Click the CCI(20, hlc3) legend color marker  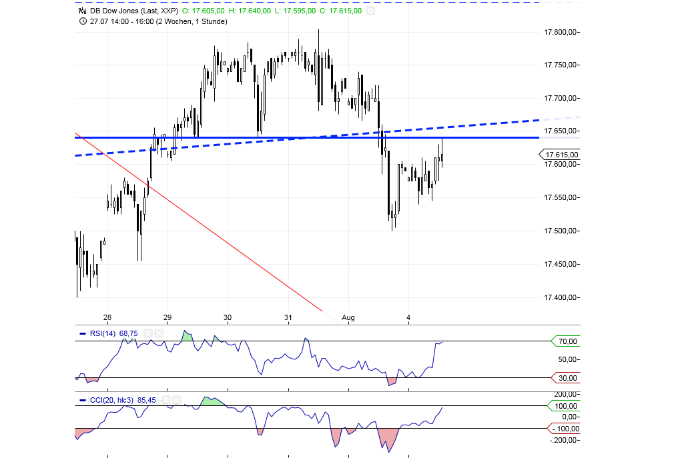(x=81, y=400)
